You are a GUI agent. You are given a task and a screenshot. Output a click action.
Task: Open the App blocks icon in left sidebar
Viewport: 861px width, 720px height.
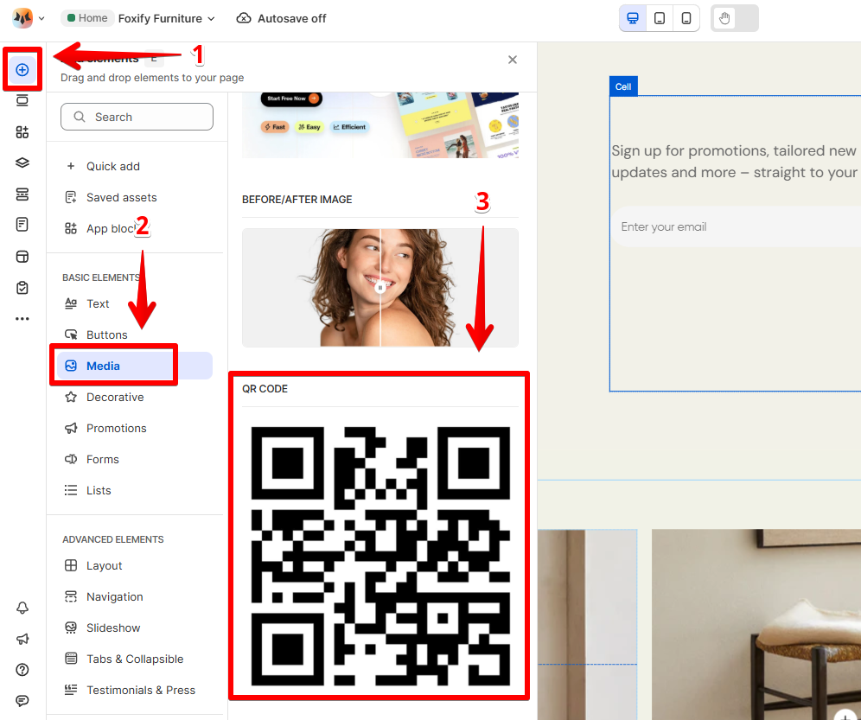(x=22, y=131)
